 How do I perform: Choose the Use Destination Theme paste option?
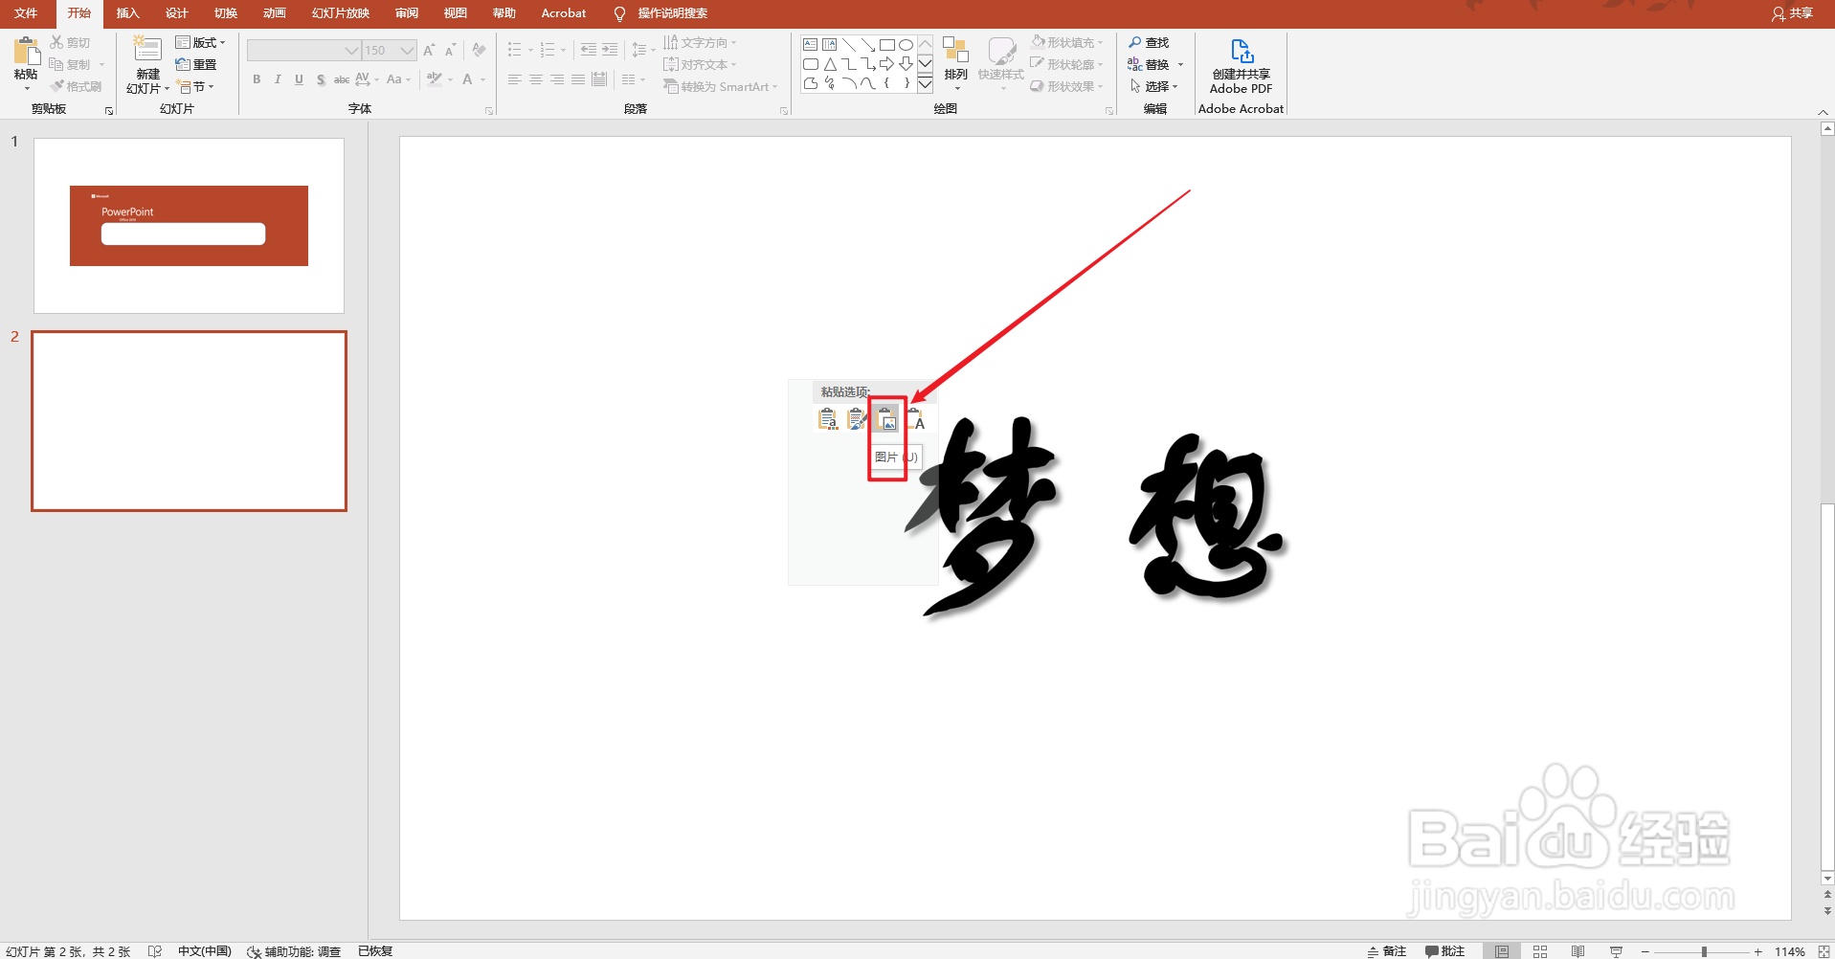click(x=828, y=419)
